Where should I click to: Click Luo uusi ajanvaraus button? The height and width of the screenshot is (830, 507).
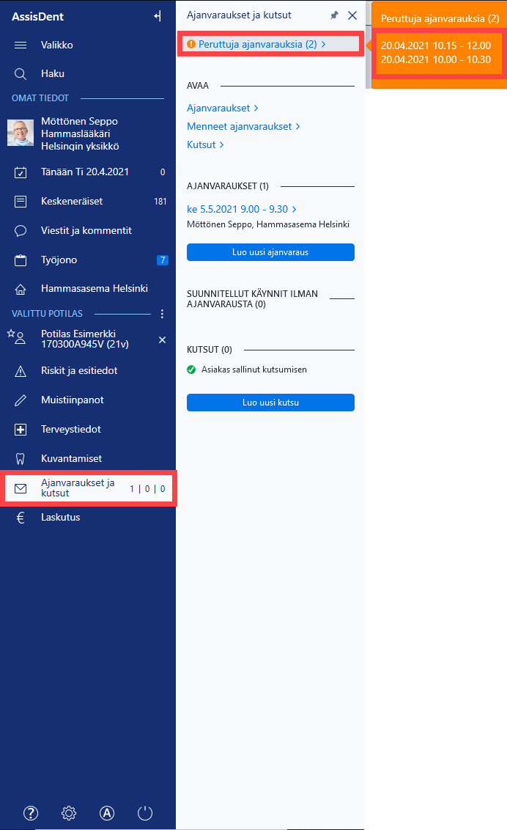270,252
